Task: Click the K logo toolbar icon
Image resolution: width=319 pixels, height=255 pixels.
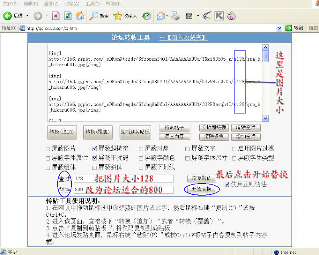Action: click(219, 16)
